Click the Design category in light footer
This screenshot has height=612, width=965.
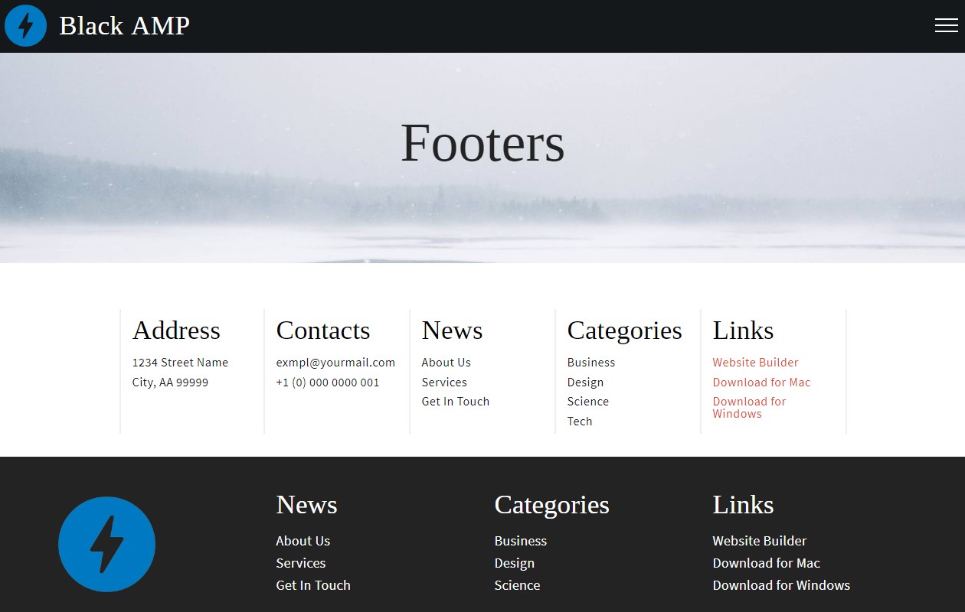click(x=586, y=382)
